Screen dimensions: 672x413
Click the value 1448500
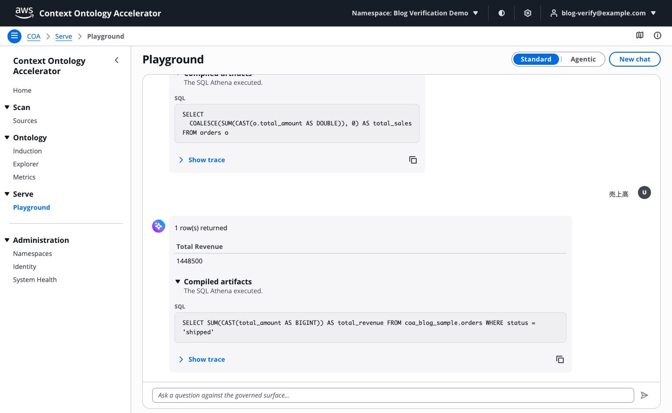pos(189,261)
